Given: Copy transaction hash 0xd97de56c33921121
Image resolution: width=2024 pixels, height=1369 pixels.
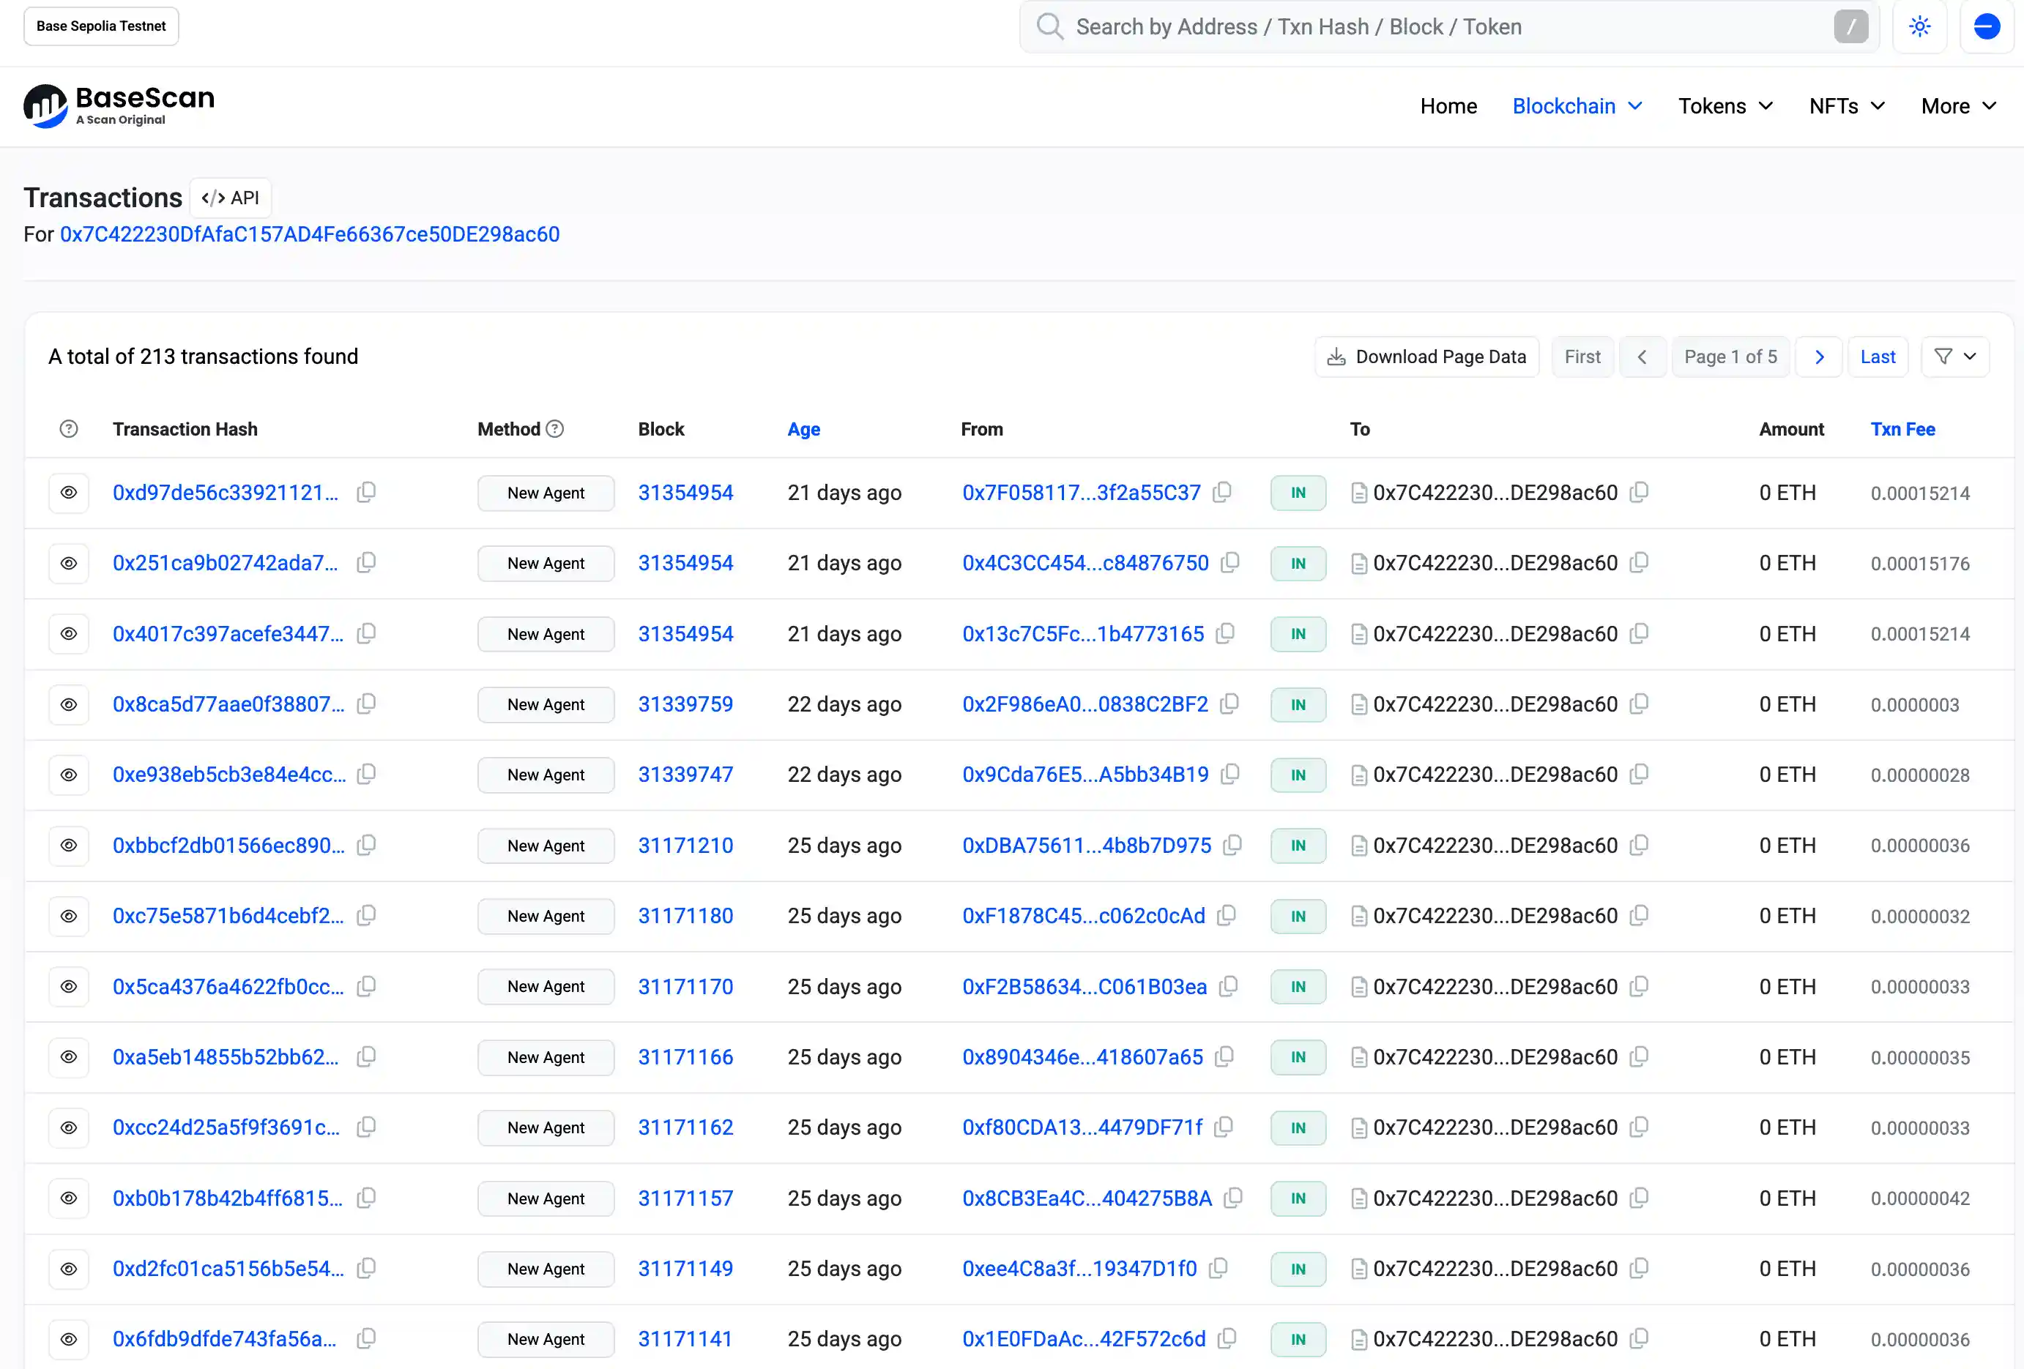Looking at the screenshot, I should tap(367, 492).
